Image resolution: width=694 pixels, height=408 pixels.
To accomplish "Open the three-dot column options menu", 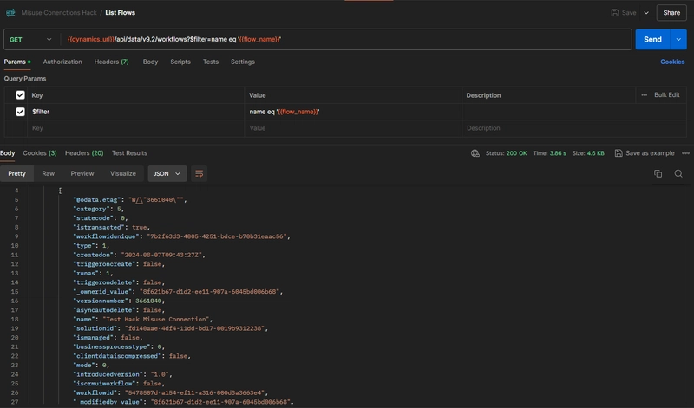I will [x=644, y=94].
